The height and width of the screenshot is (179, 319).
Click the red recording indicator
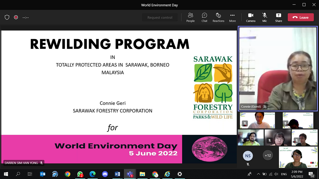[x=16, y=17]
